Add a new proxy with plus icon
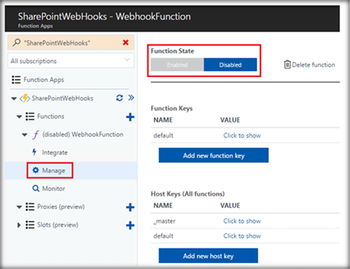Screen dimensions: 350x269 click(x=130, y=207)
